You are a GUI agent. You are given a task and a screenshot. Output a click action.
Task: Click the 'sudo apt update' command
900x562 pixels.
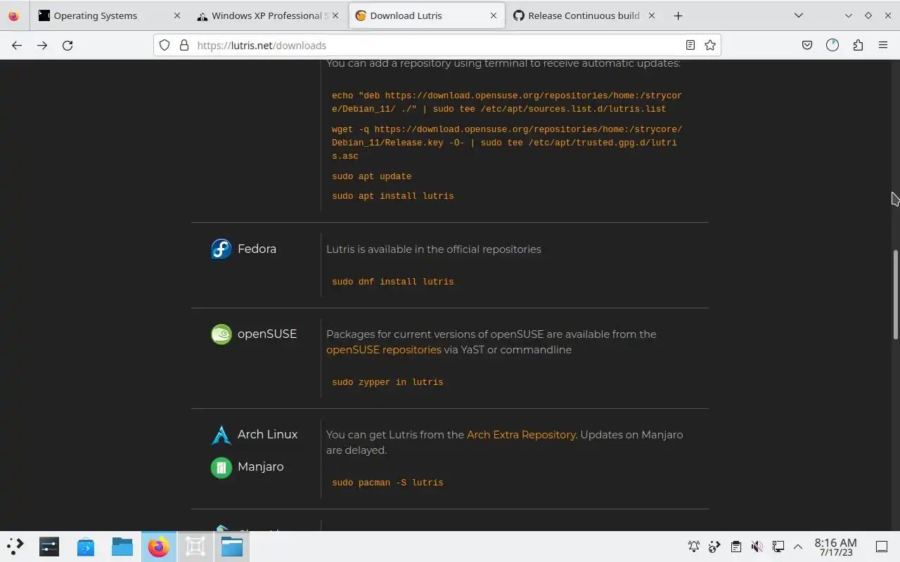coord(372,176)
